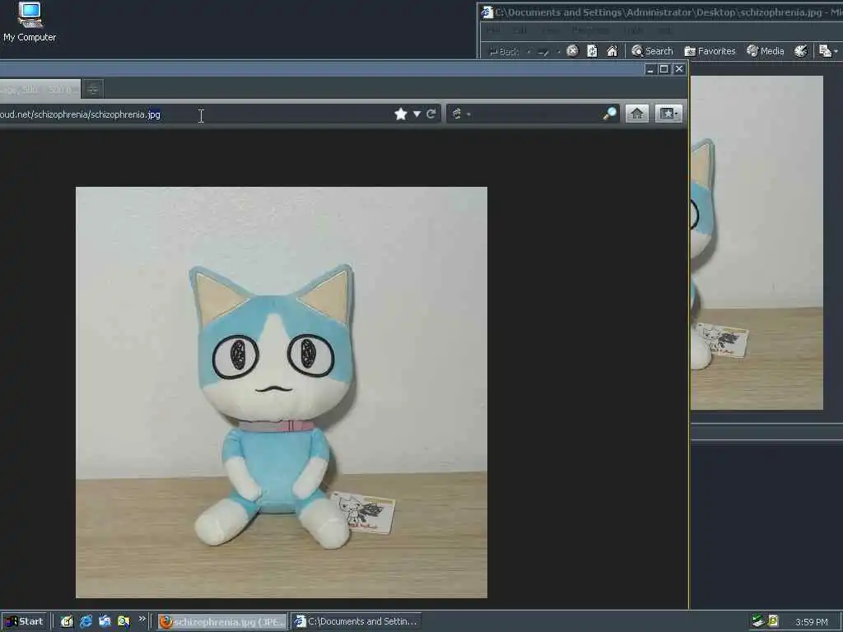Image resolution: width=843 pixels, height=632 pixels.
Task: Launch the search folder quick launch icon
Action: coord(123,622)
